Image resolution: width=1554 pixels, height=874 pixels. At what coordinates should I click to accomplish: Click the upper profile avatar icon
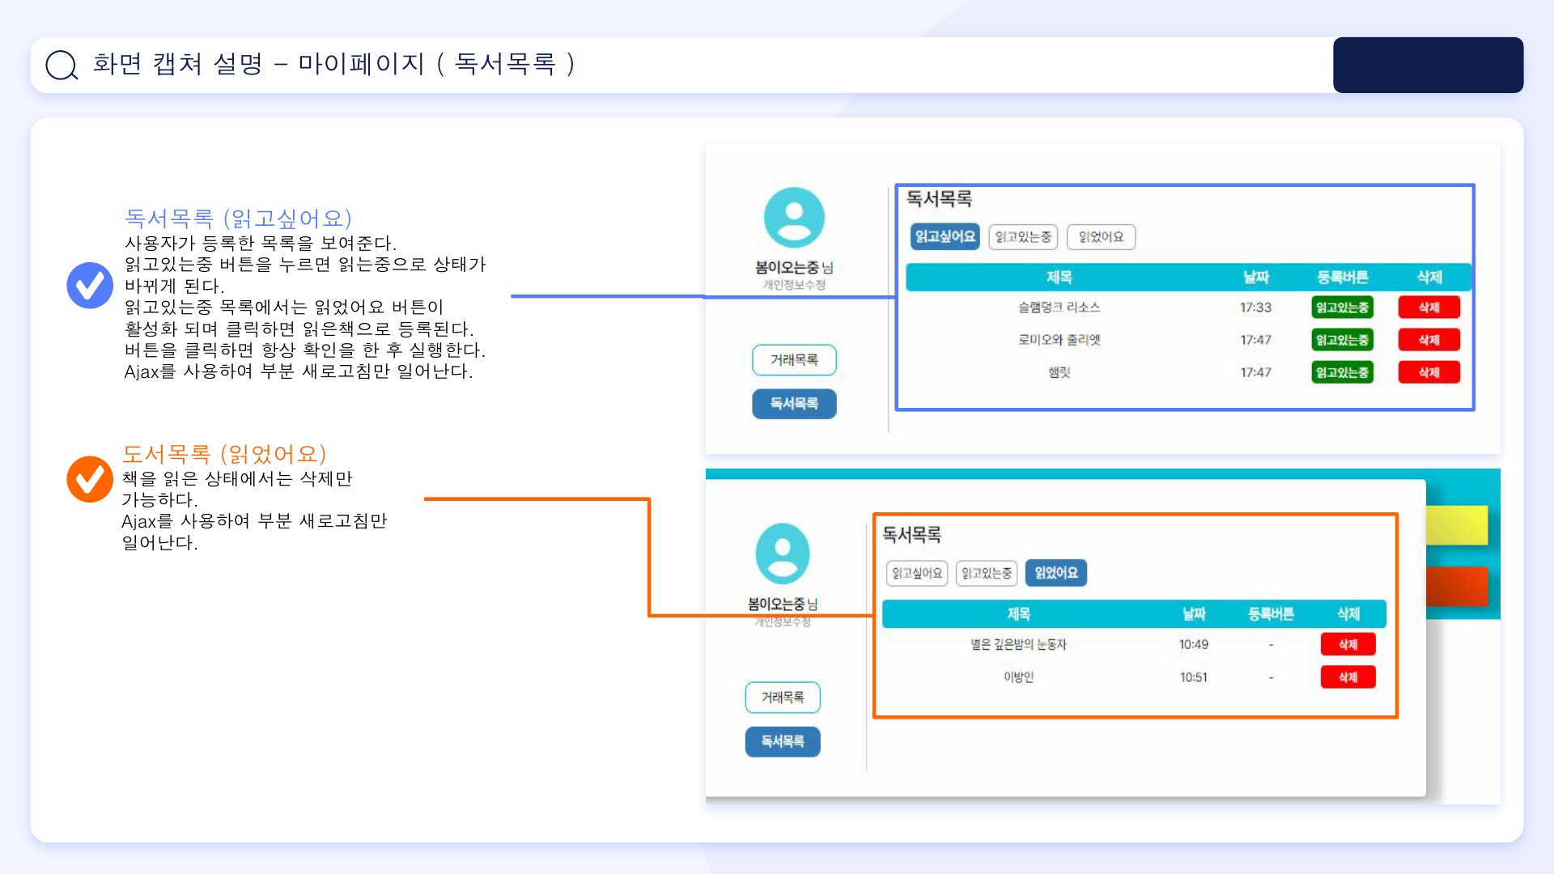pos(793,218)
